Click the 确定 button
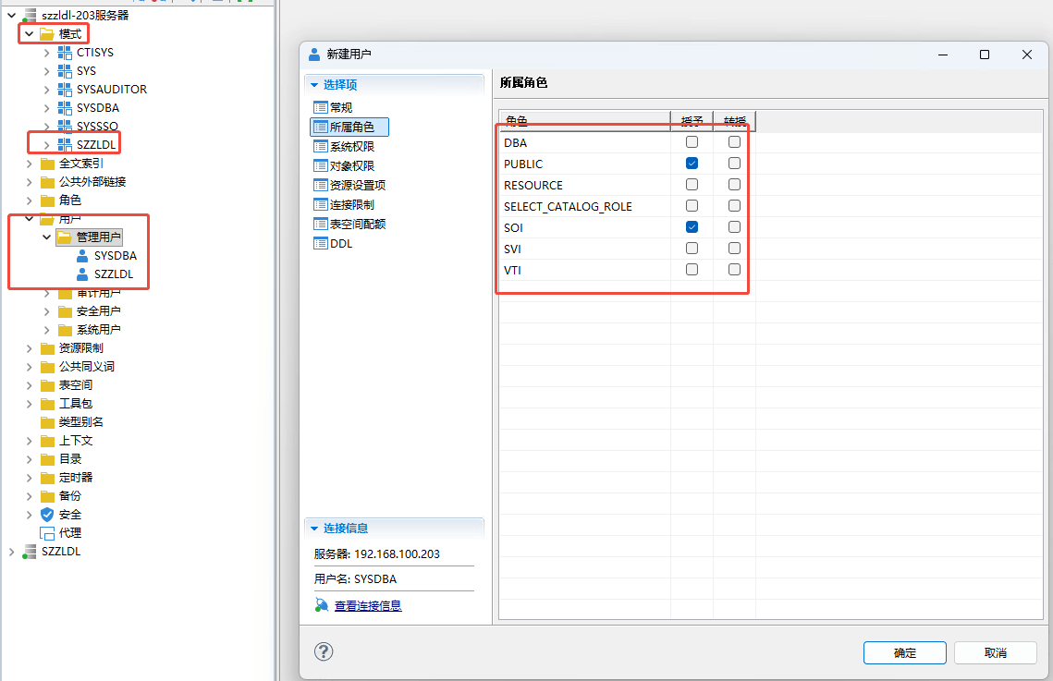Viewport: 1053px width, 681px height. 904,652
